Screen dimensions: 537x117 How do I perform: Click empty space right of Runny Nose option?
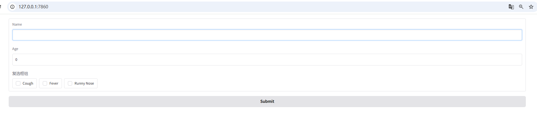[310, 83]
